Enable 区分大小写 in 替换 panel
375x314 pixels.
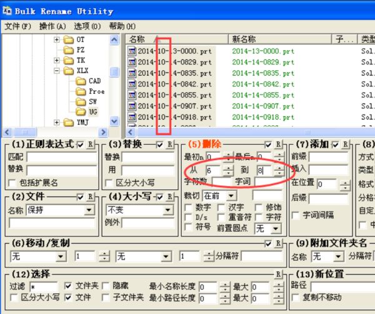tap(109, 183)
